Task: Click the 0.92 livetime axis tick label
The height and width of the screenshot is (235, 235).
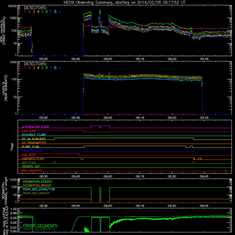Action: [x=14, y=227]
